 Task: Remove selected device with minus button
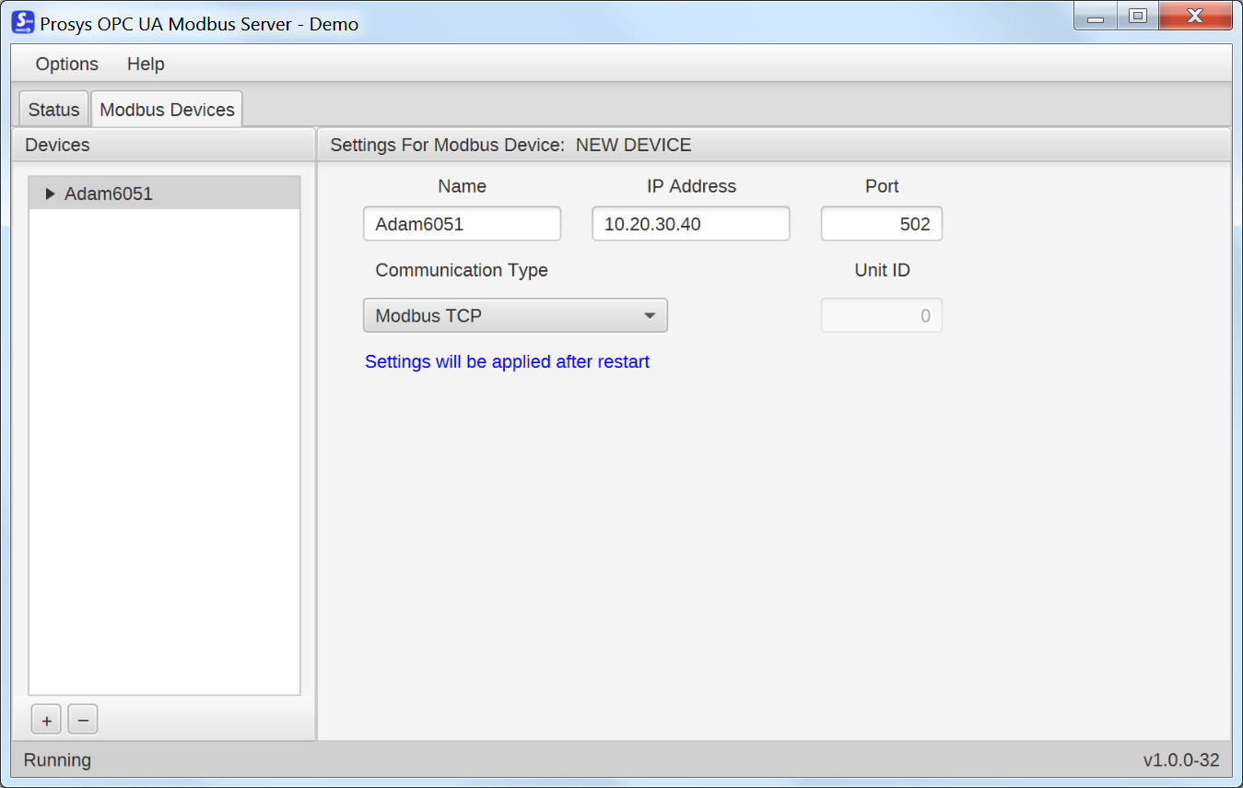[x=82, y=720]
